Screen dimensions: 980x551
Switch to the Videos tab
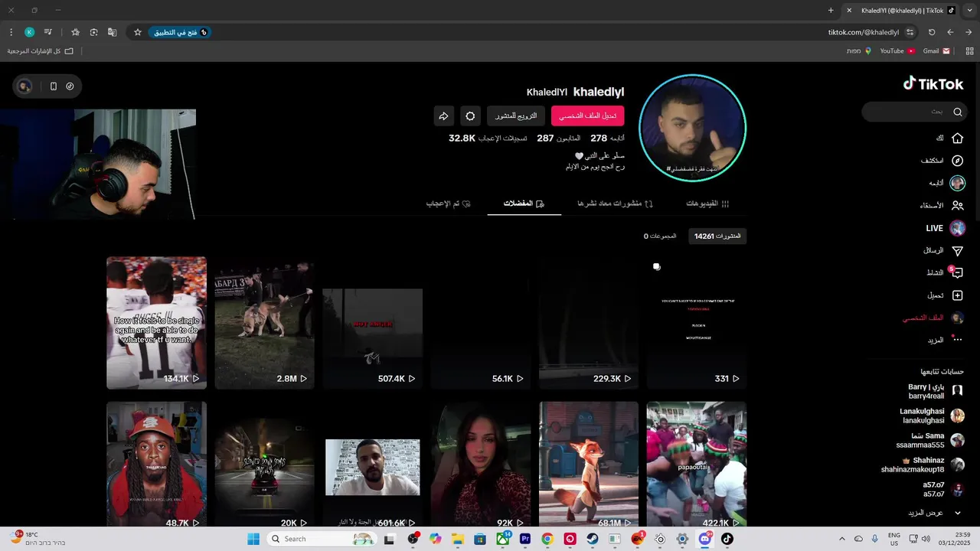pos(707,204)
